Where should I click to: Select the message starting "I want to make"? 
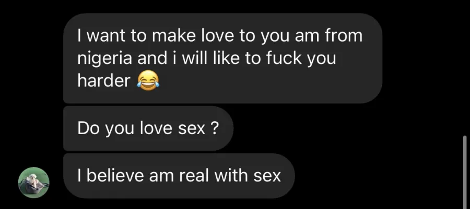[222, 58]
